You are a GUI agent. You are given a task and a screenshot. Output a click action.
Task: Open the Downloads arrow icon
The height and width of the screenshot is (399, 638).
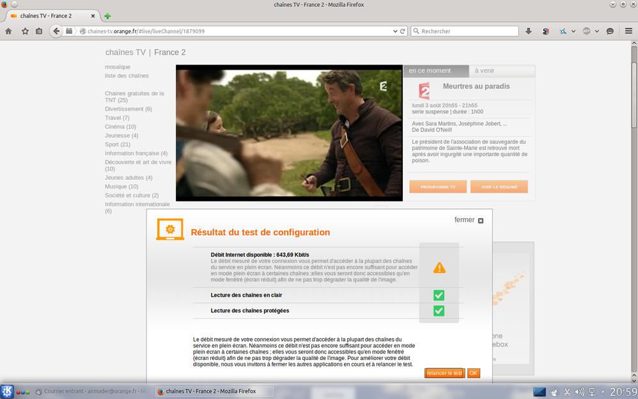(x=529, y=31)
